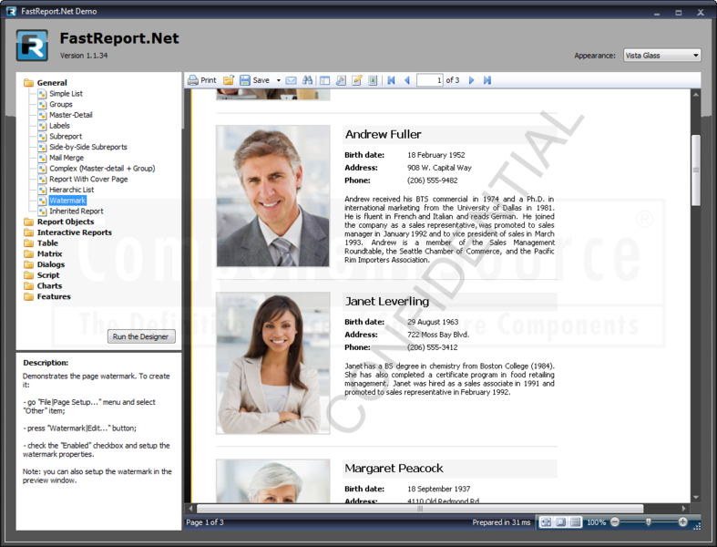The width and height of the screenshot is (717, 547).
Task: Click Andrew Fuller's photo
Action: coord(273,196)
